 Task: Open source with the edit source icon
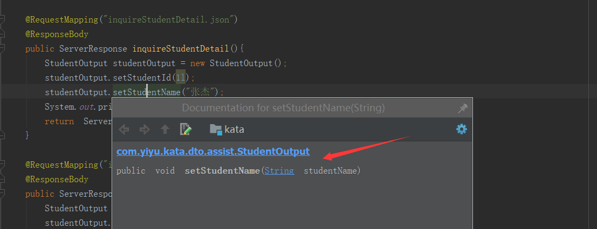(x=186, y=130)
